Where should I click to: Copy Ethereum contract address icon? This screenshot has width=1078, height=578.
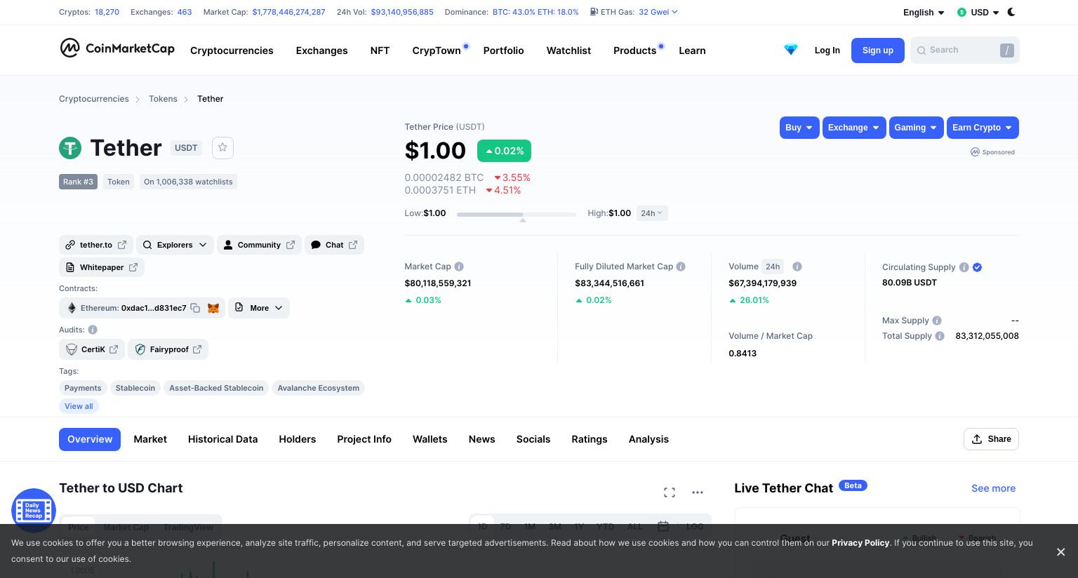tap(196, 308)
